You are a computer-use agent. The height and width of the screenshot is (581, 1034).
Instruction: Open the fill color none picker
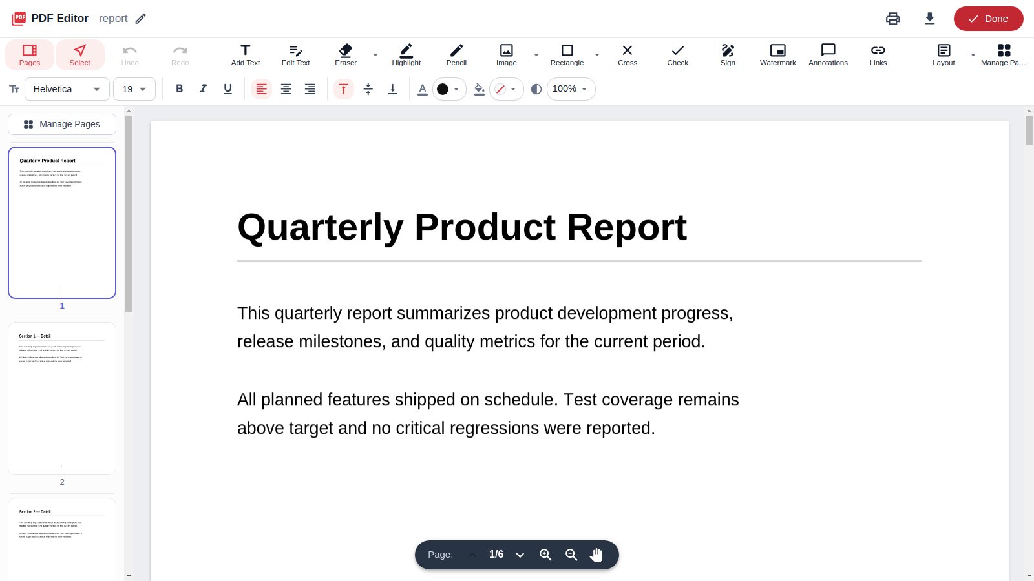pos(506,89)
